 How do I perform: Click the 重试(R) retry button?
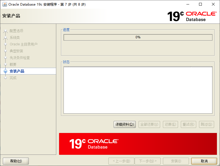(x=188, y=124)
